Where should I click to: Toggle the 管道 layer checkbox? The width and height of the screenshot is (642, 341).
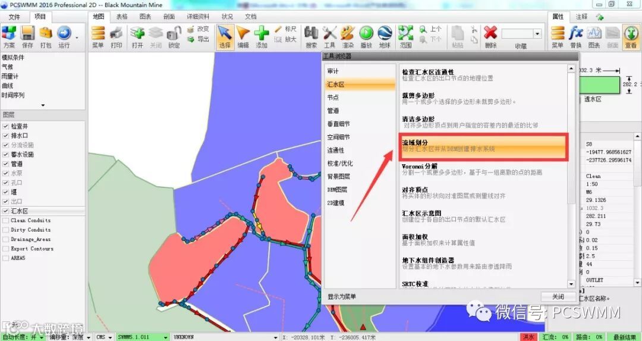(6, 164)
